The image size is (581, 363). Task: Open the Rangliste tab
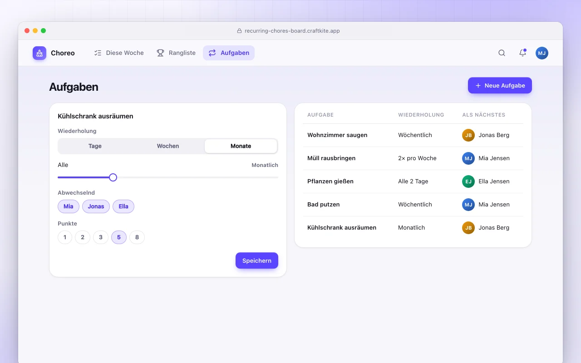tap(176, 53)
